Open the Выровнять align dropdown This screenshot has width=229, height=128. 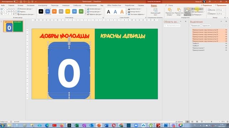coord(197,9)
